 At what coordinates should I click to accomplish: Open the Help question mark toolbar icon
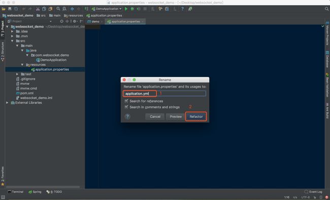[x=182, y=9]
